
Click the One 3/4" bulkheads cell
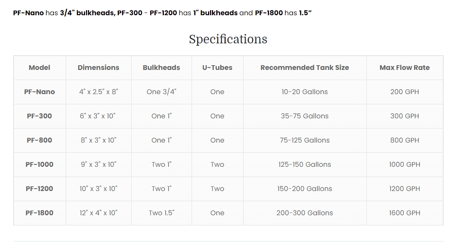pyautogui.click(x=161, y=92)
